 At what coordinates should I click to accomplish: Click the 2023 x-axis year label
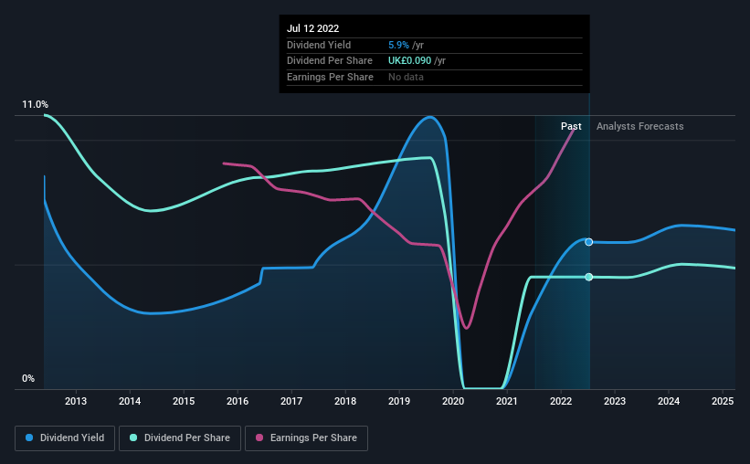615,401
